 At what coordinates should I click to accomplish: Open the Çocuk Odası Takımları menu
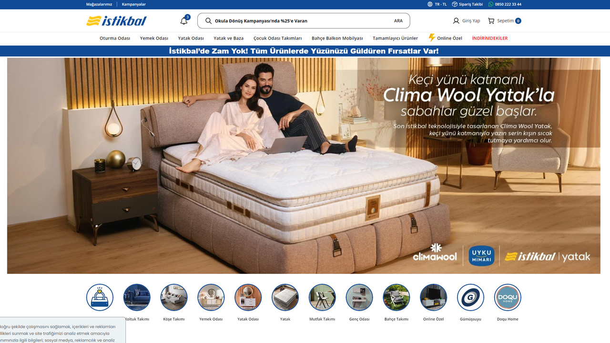click(277, 38)
